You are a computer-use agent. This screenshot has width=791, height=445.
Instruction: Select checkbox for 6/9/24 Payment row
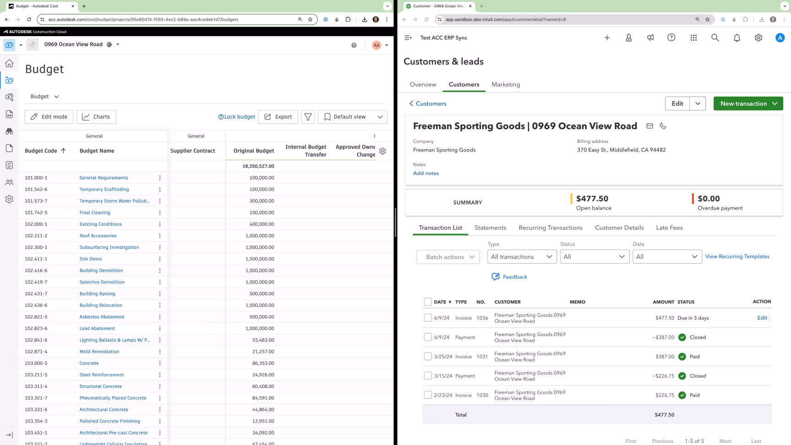428,337
